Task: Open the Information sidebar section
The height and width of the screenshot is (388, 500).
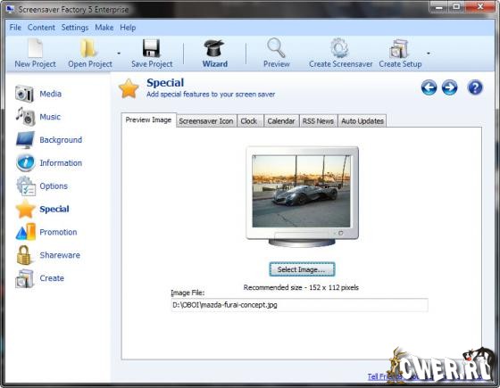Action: tap(49, 162)
